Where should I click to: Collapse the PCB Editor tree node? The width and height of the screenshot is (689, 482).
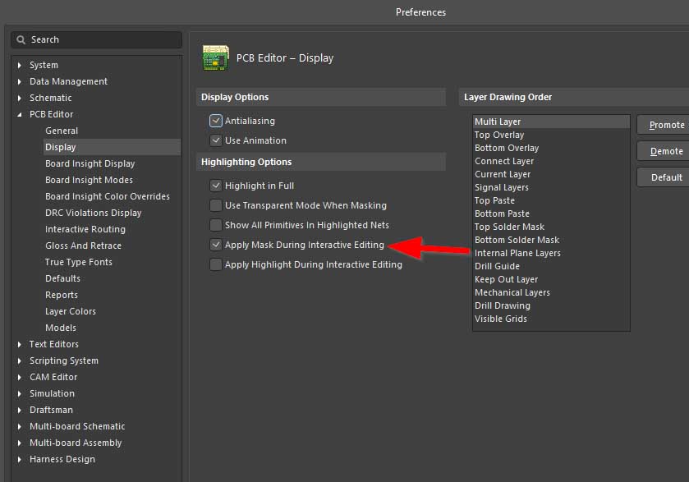click(x=21, y=114)
